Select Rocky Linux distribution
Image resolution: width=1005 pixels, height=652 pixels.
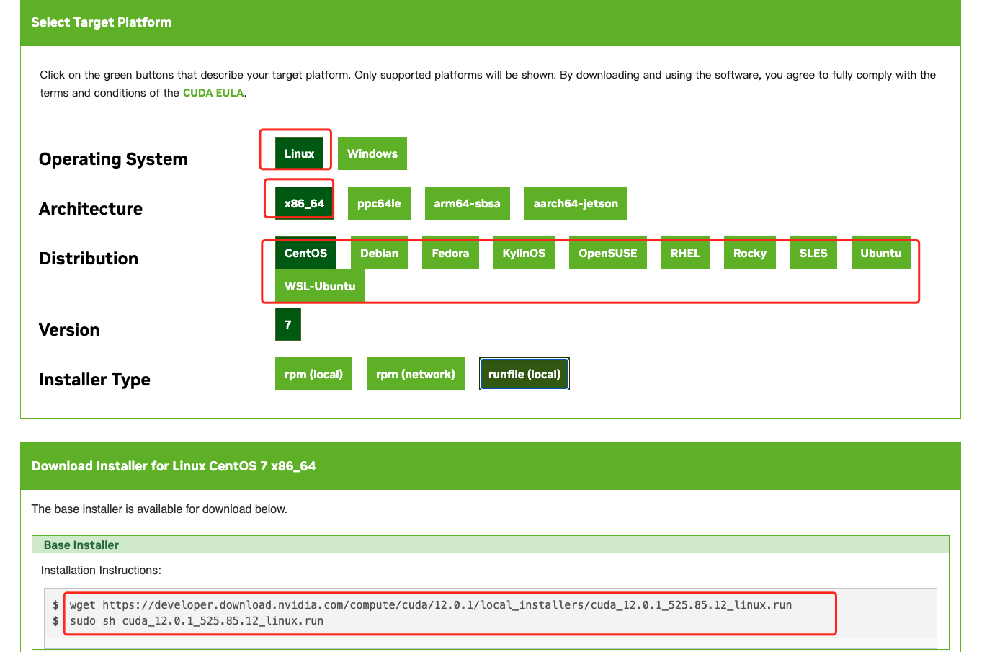[x=749, y=253]
